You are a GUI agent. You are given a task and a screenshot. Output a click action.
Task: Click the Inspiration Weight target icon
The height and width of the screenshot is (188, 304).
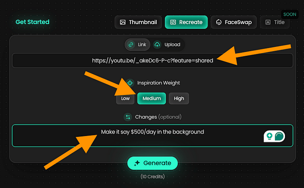130,83
